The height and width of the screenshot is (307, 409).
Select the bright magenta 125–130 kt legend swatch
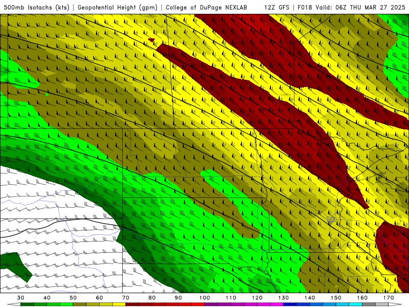coord(277,304)
